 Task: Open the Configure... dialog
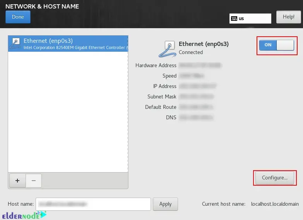[274, 178]
